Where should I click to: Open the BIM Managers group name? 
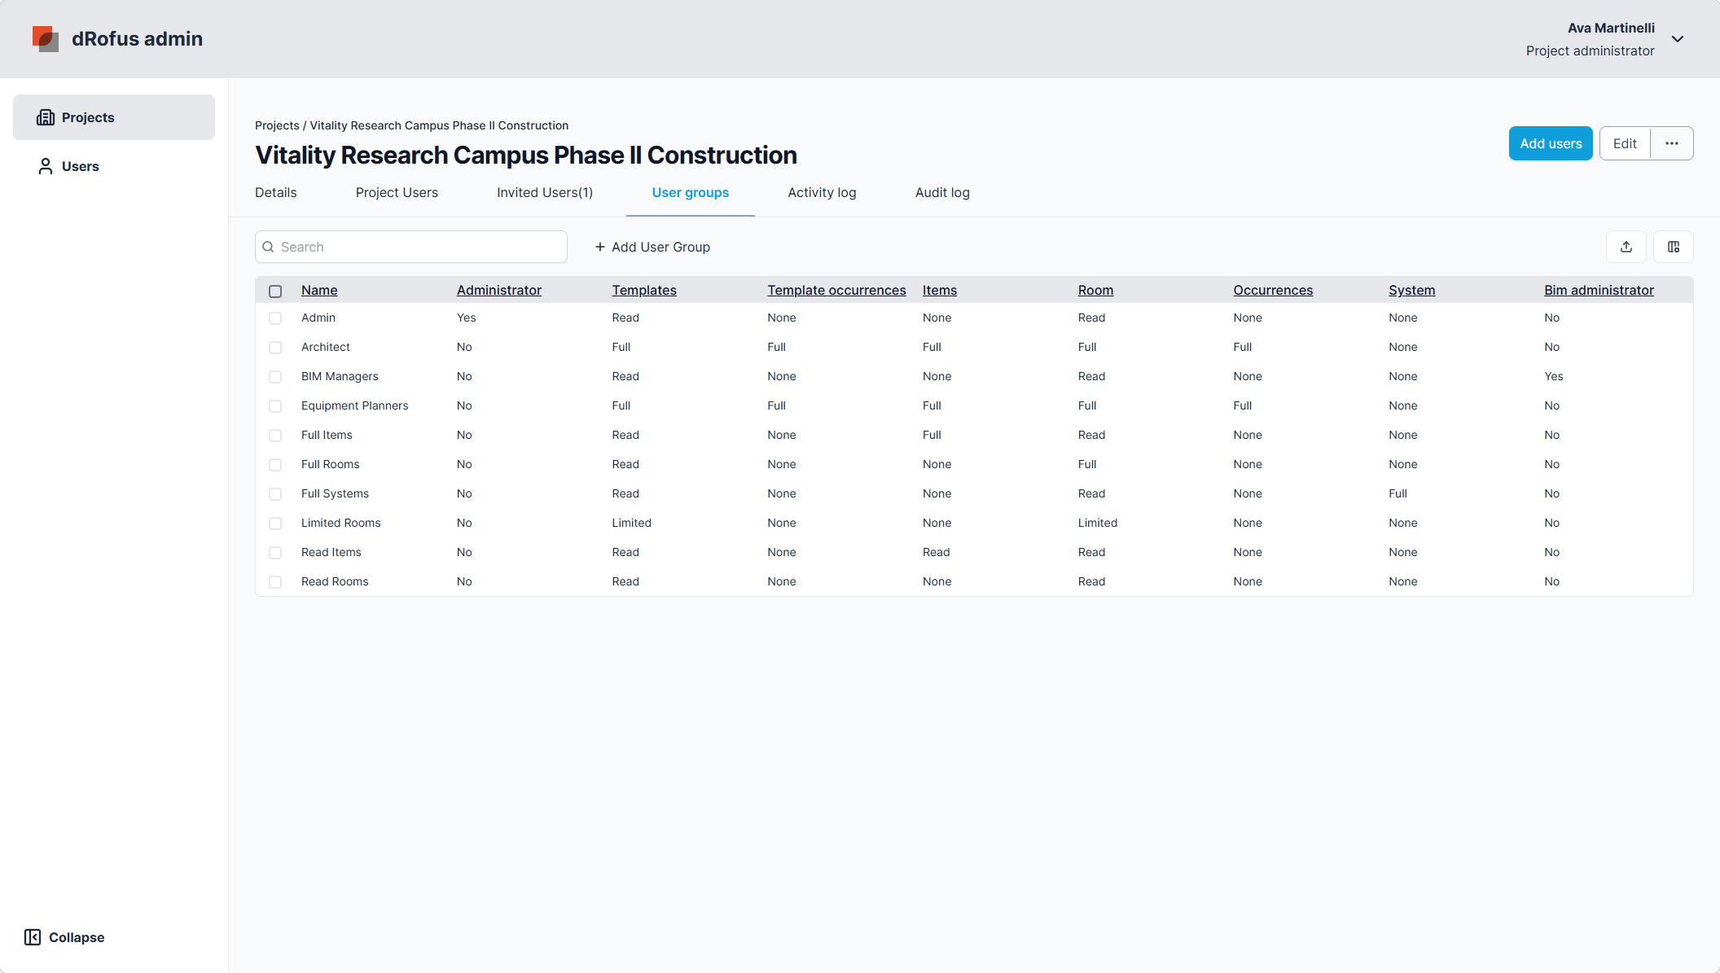tap(340, 377)
